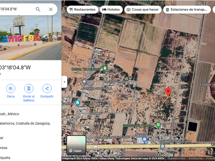The height and width of the screenshot is (161, 215).
Task: Click the 'Militares' street label
Action: point(101,101)
